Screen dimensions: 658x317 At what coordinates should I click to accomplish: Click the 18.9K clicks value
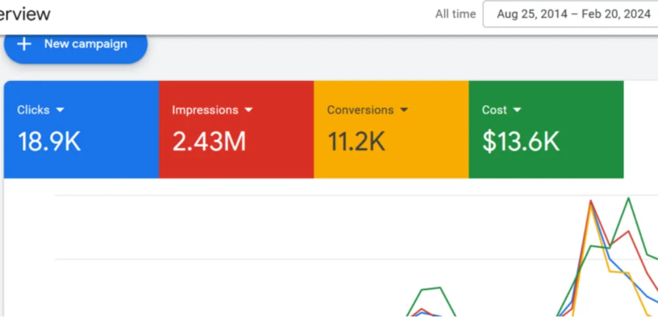[49, 141]
